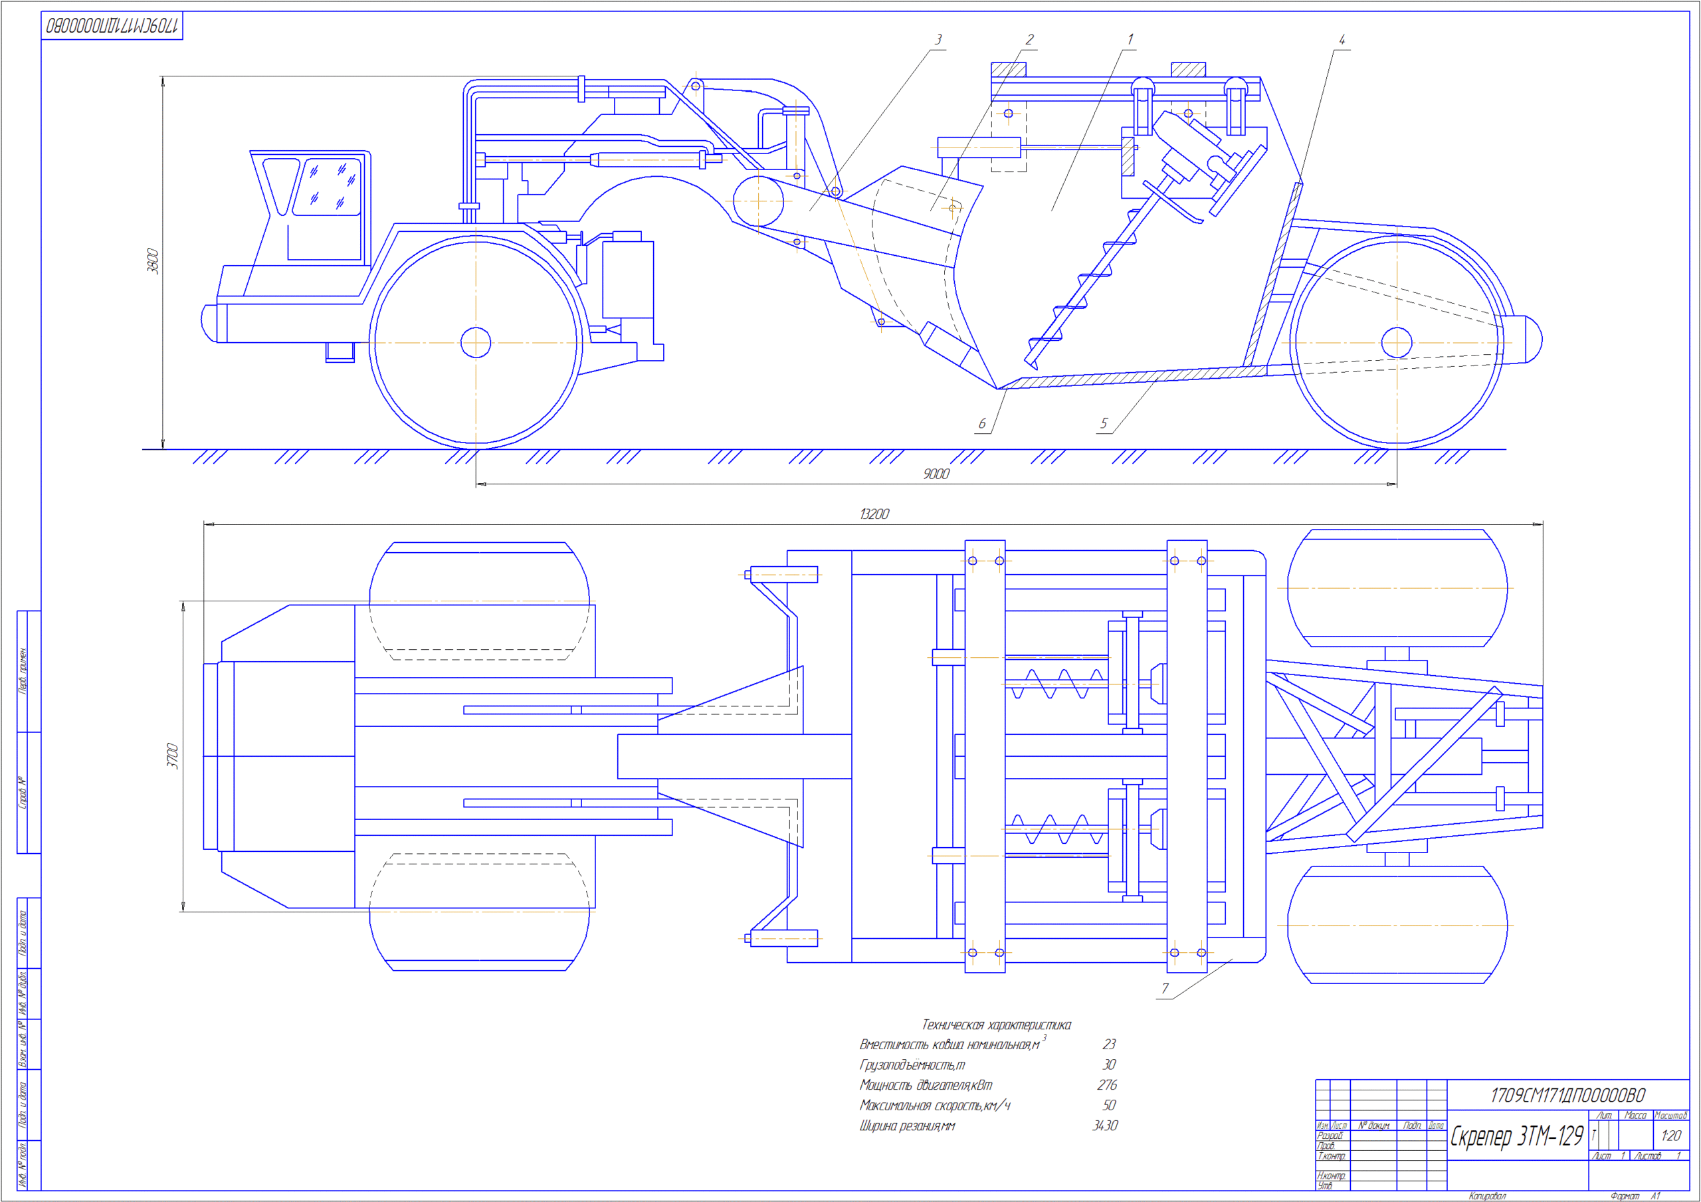
Task: Click the 'Техническая характеристика' heading
Action: (996, 1025)
